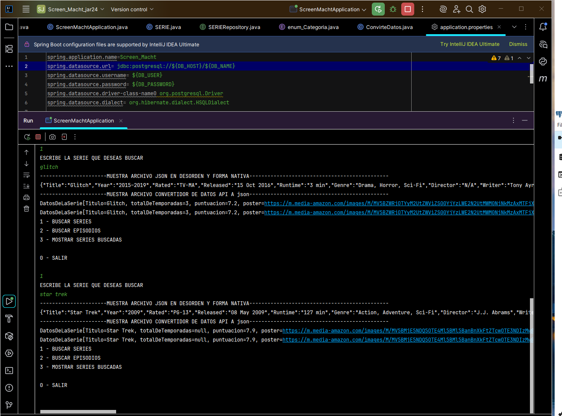The height and width of the screenshot is (416, 562).
Task: Rerun ScreenMachtApplication from top toolbar
Action: (x=378, y=9)
